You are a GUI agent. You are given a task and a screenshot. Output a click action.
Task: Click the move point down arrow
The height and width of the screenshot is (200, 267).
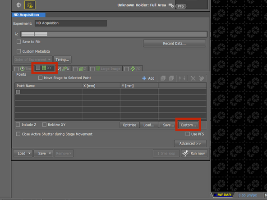click(x=184, y=78)
